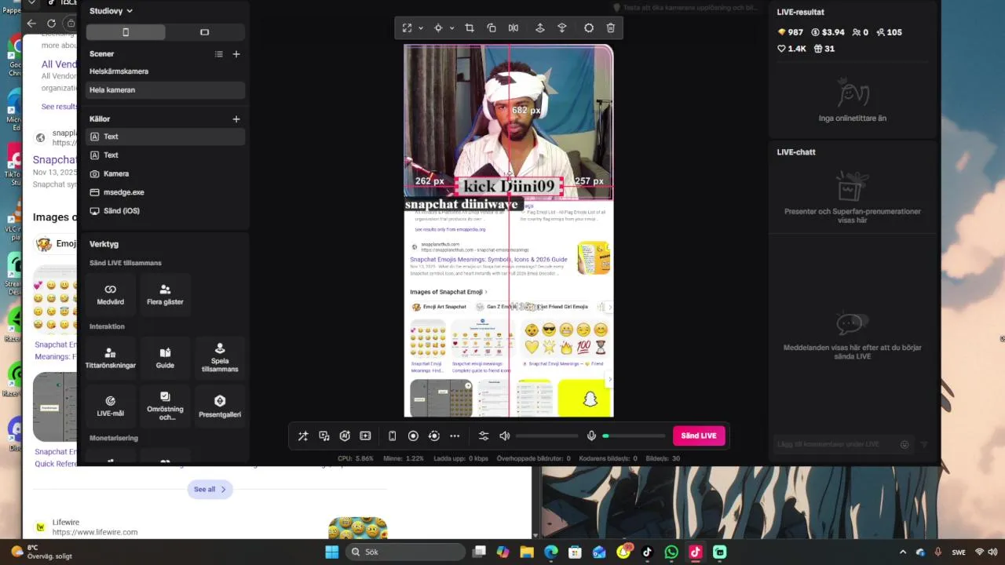Open the audio mixer settings icon
The width and height of the screenshot is (1005, 565).
click(484, 436)
